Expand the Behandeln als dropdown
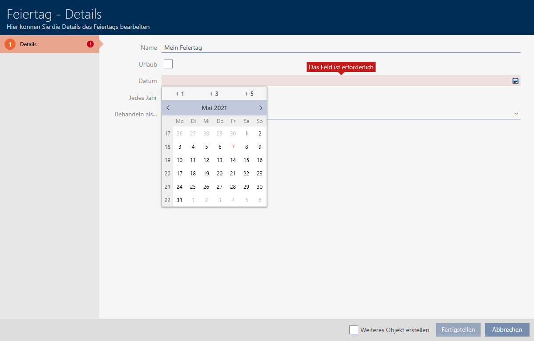 click(516, 114)
